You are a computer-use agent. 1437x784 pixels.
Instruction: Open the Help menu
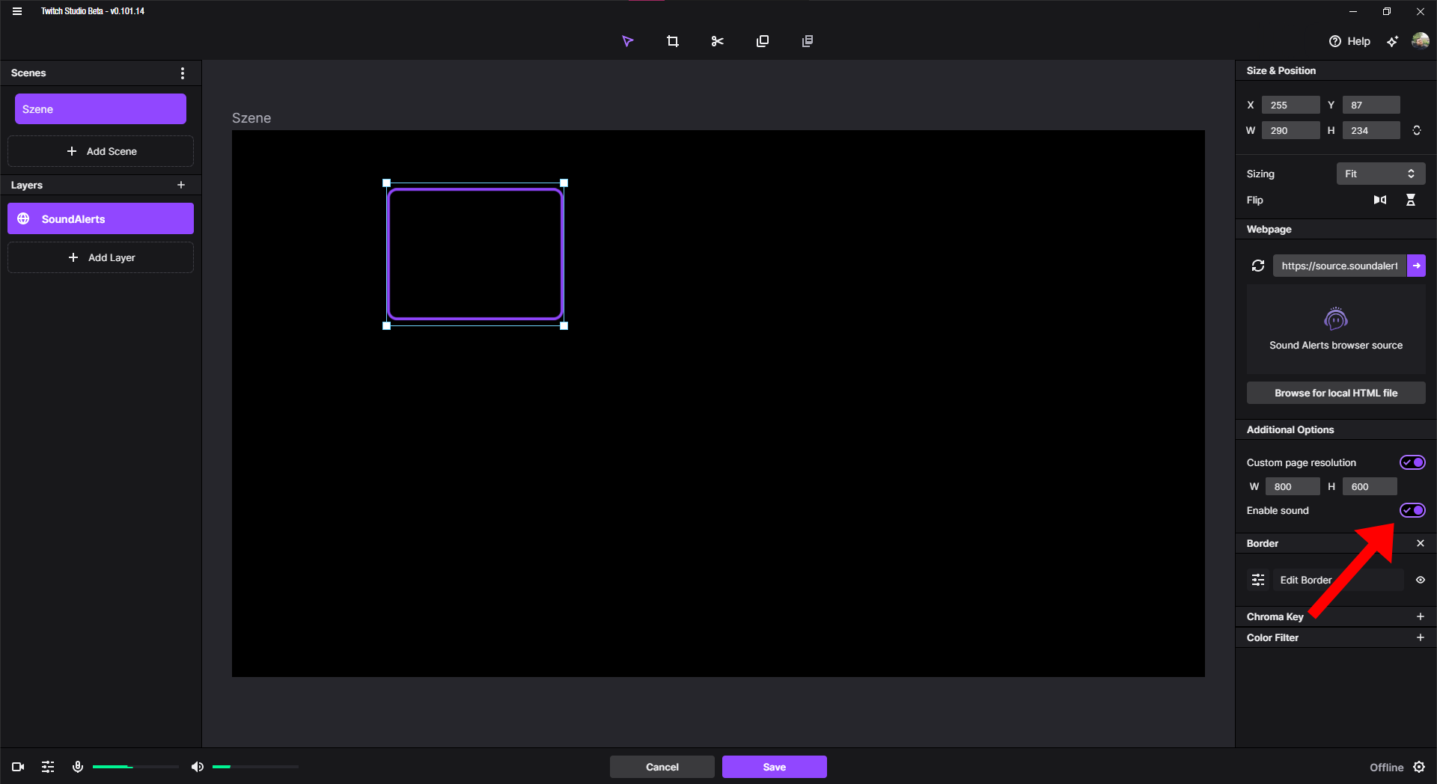pos(1349,41)
